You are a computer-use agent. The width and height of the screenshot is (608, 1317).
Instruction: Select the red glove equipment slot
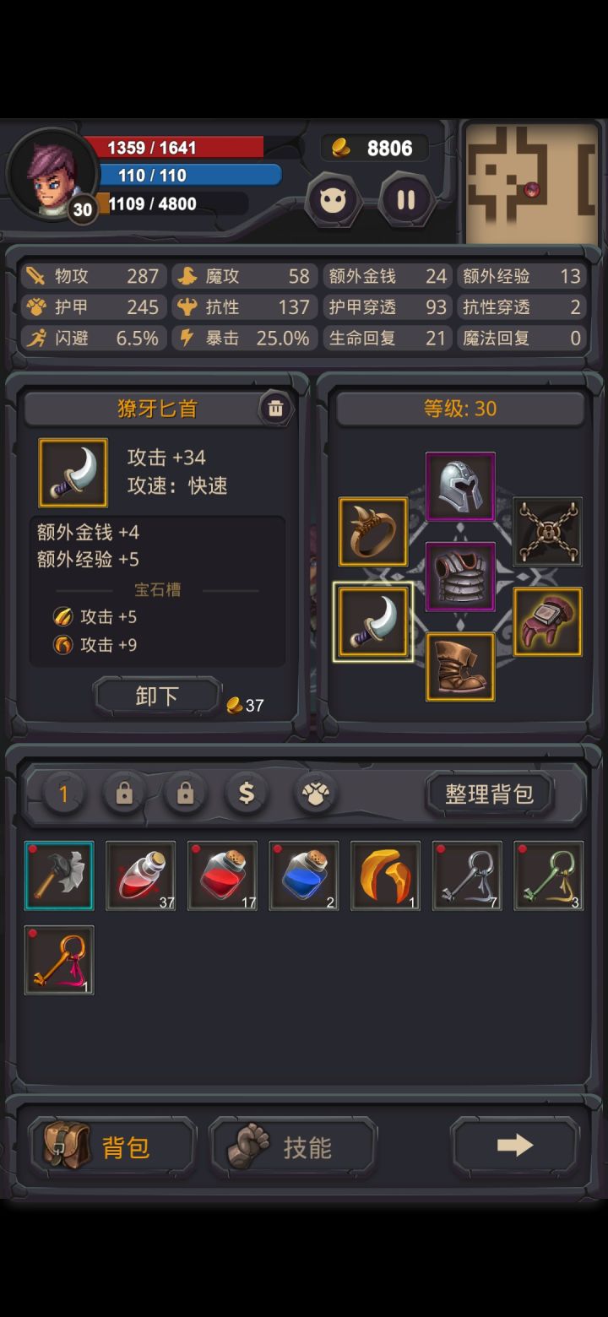tap(548, 621)
